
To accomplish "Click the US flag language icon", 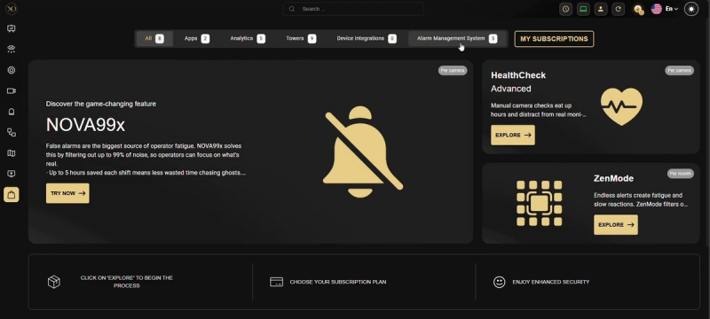I will [657, 9].
